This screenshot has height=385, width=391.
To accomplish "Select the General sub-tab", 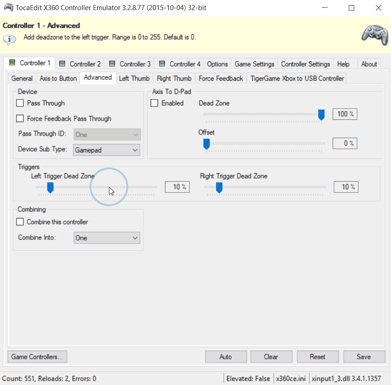I will point(22,78).
